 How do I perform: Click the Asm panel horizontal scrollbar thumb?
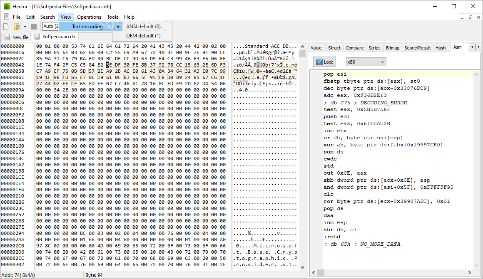tap(321, 272)
